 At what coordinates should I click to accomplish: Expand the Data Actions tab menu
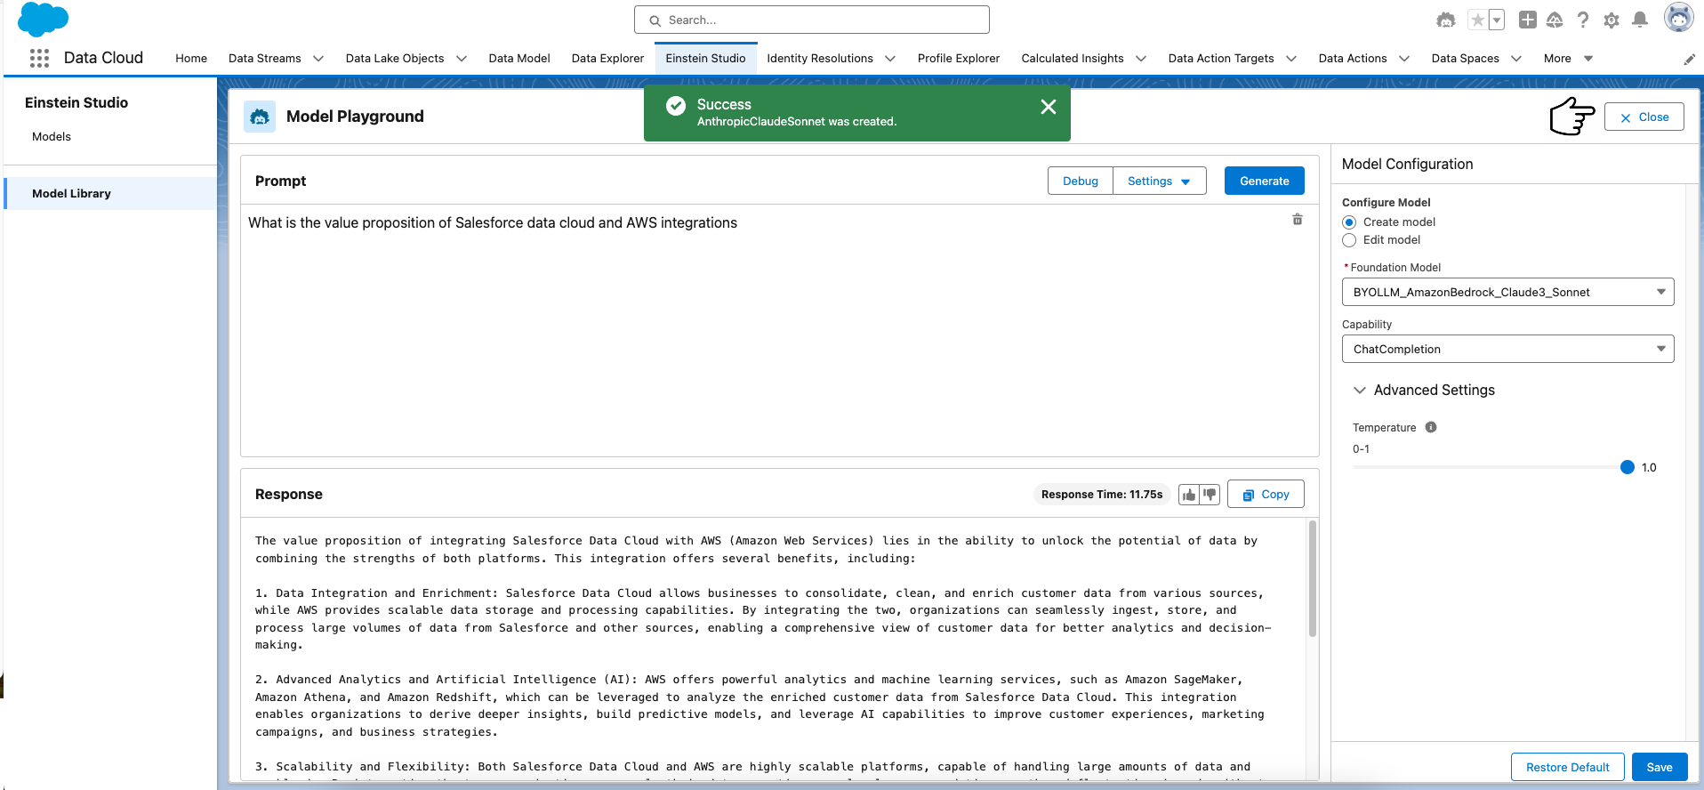[1404, 59]
